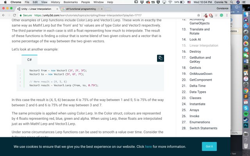Open Notification Center in menu bar
The image size is (250, 156).
[x=244, y=2]
